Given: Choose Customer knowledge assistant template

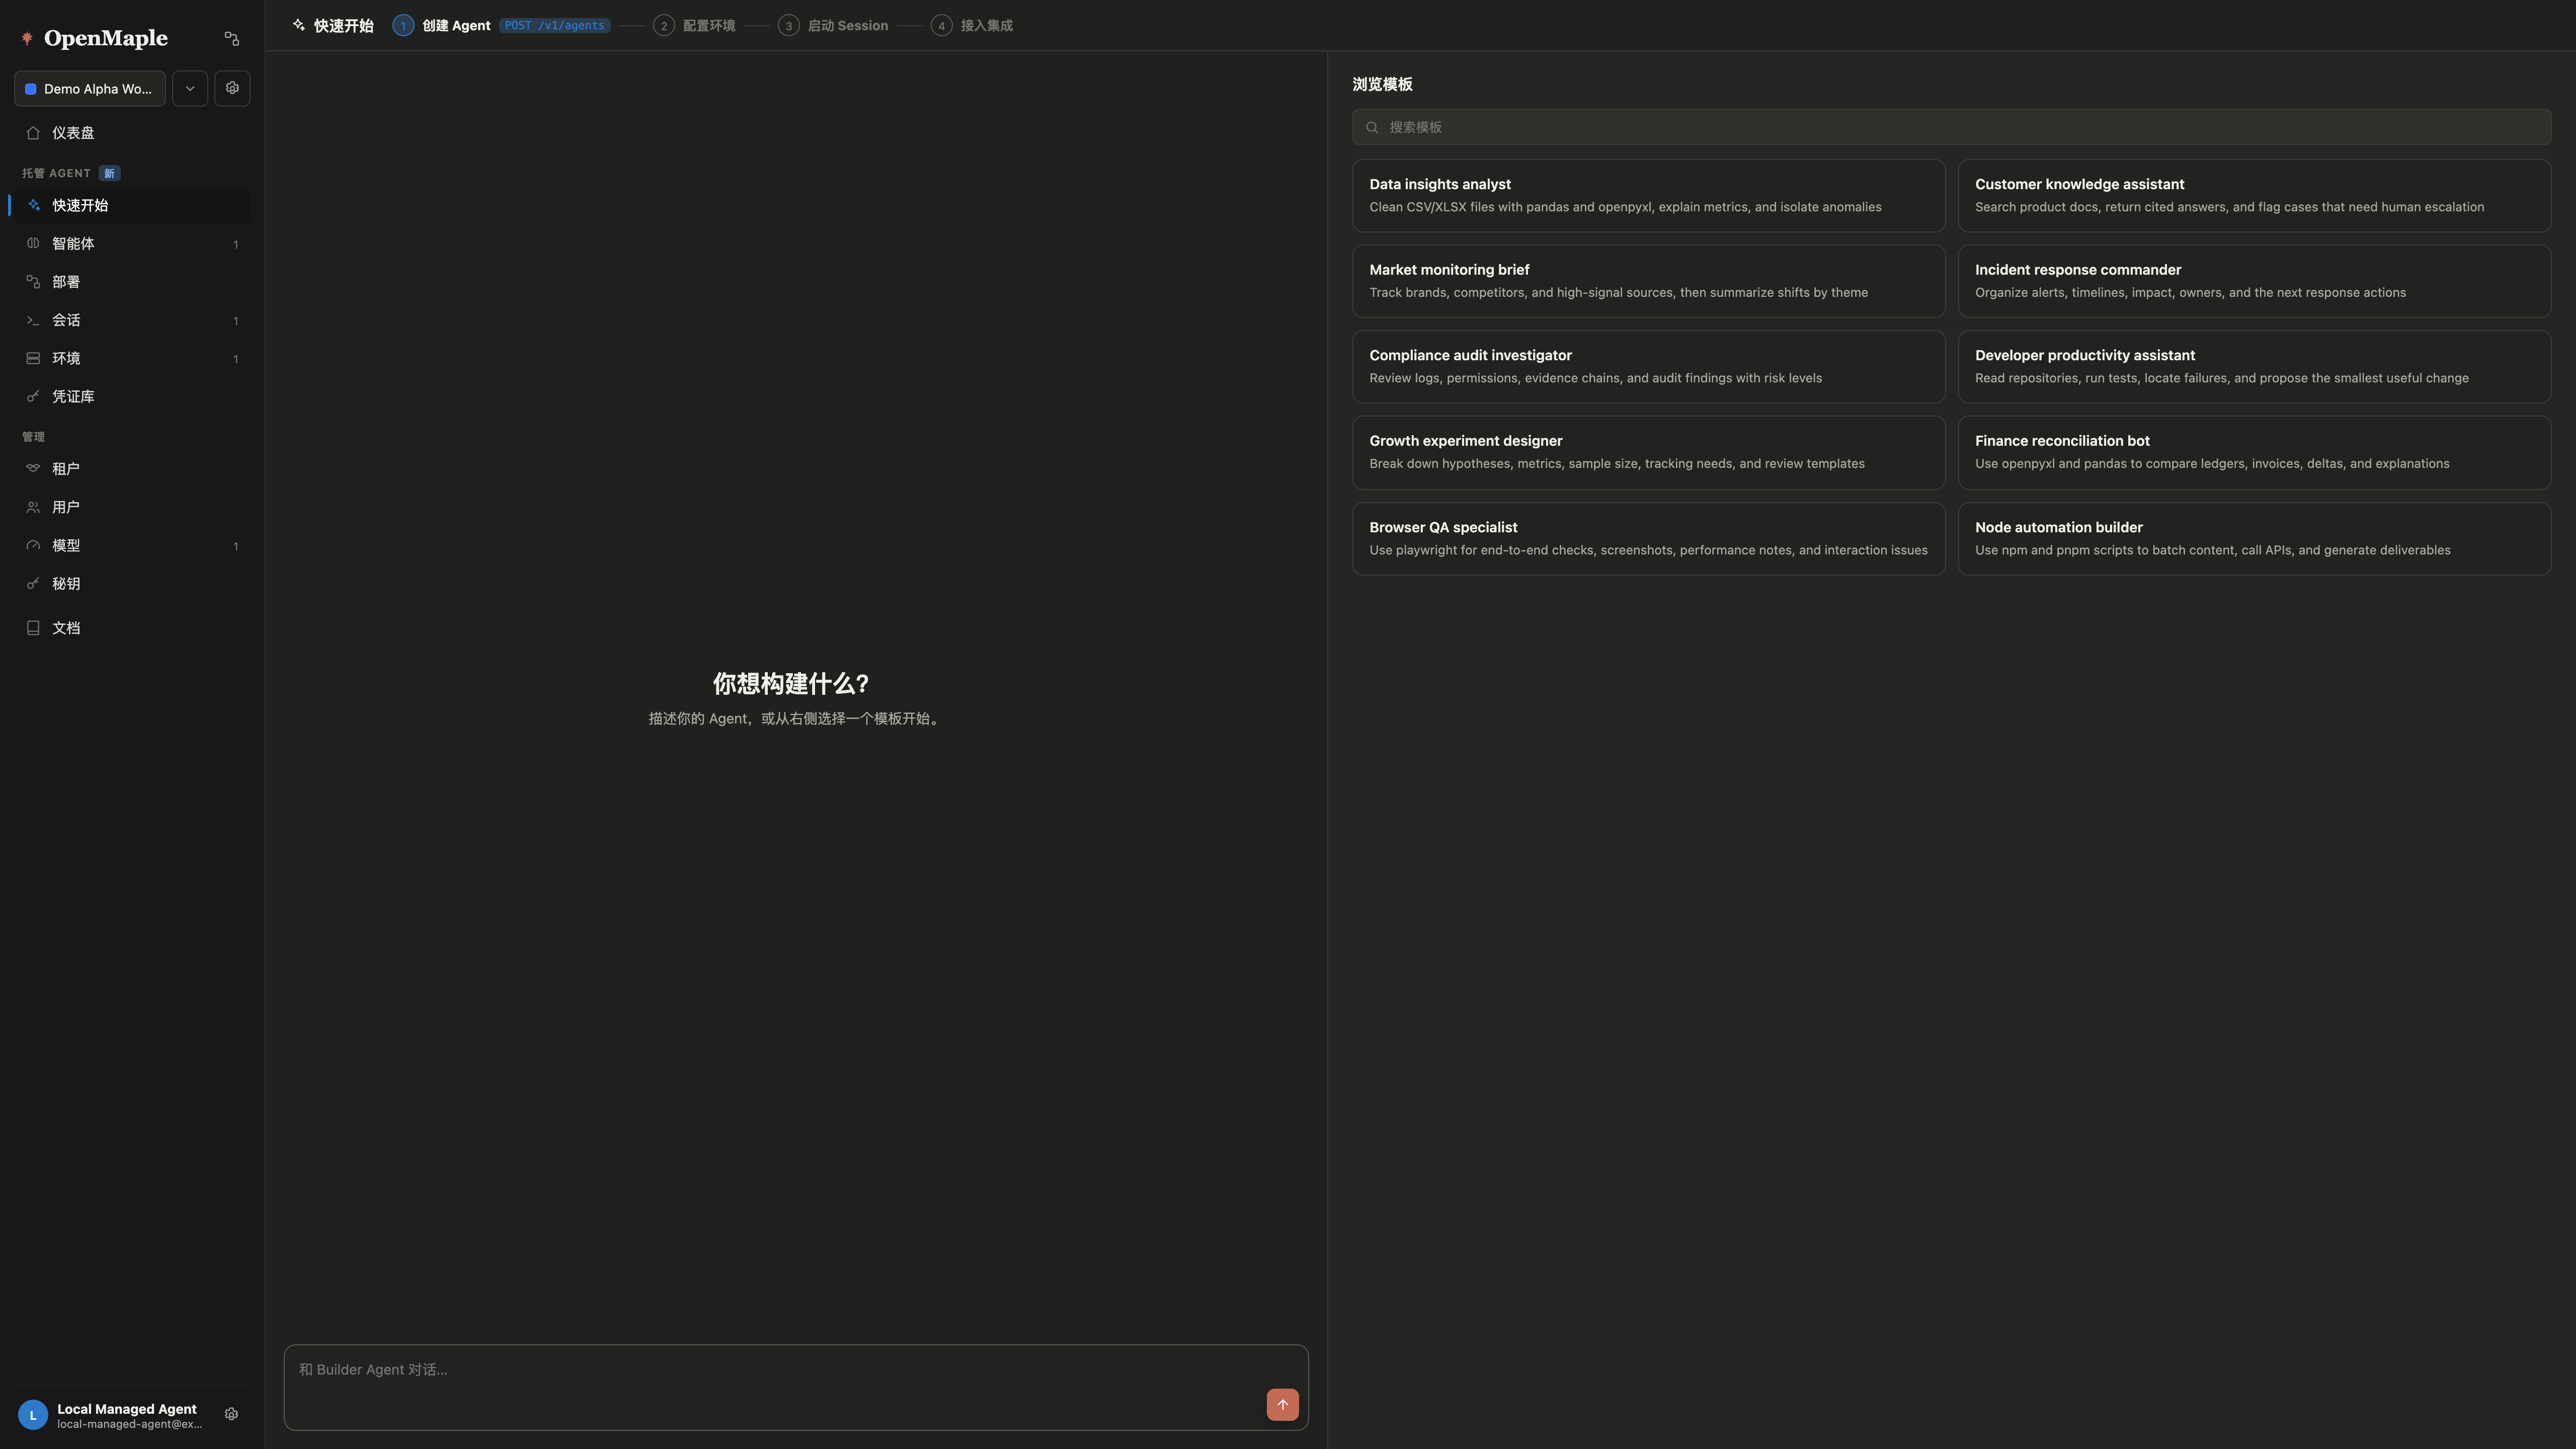Looking at the screenshot, I should point(2254,195).
